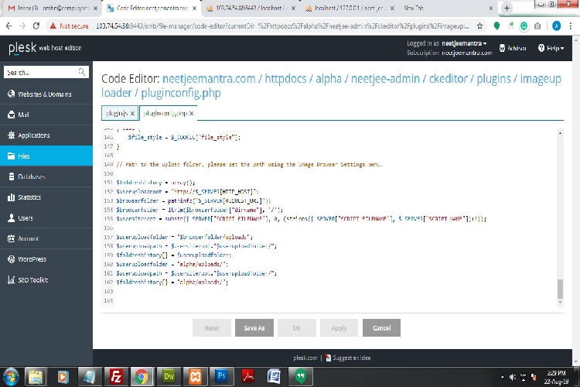Image resolution: width=580 pixels, height=387 pixels.
Task: Expand the Help dropdown menu
Action: coord(551,48)
